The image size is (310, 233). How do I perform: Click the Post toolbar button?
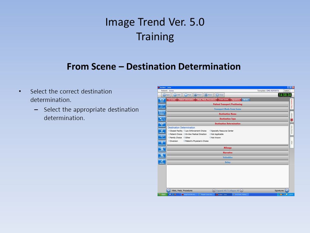[x=188, y=95]
